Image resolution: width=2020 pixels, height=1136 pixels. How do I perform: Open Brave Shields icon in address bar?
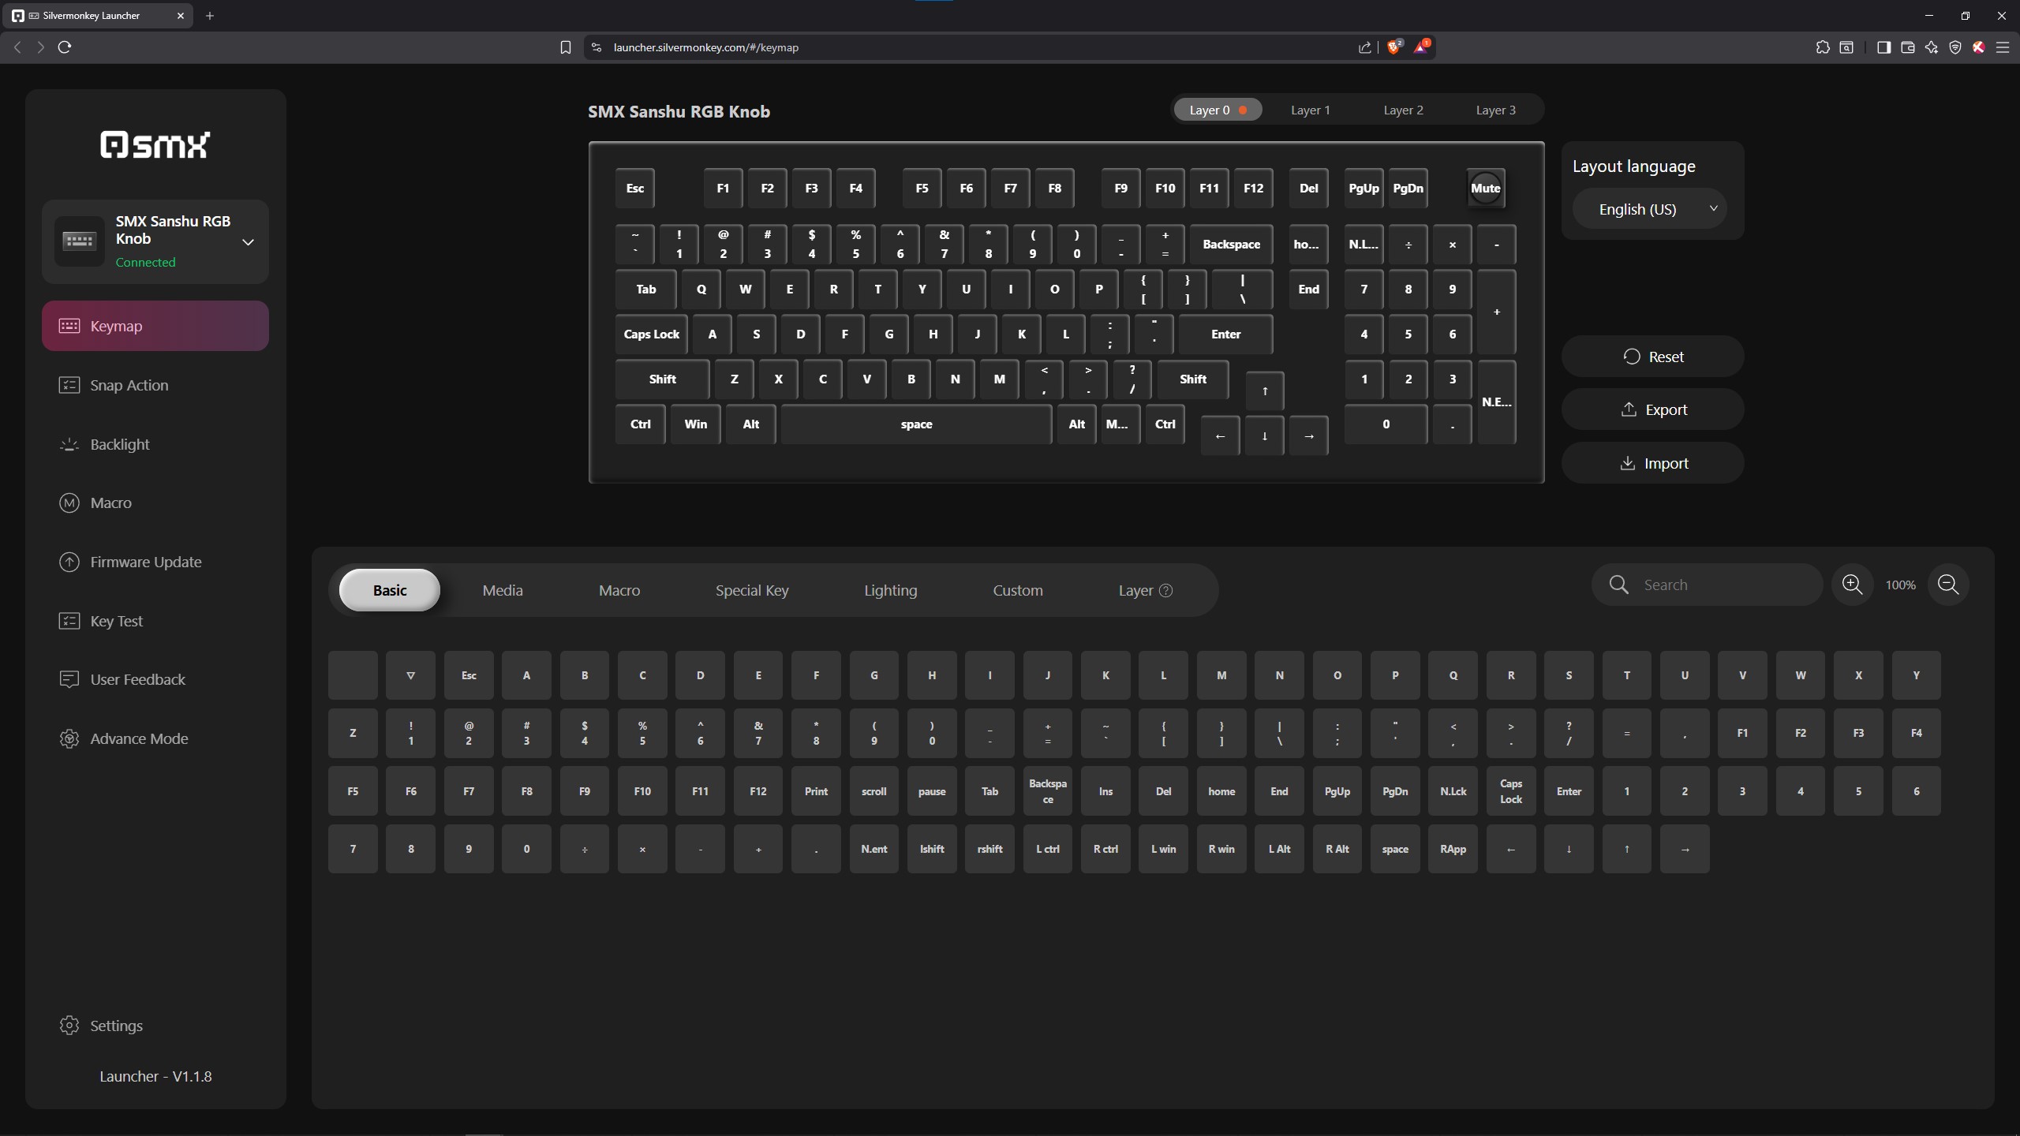click(1393, 47)
